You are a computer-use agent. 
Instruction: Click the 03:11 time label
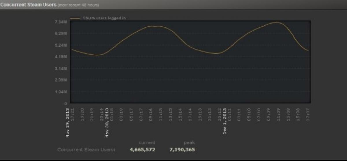tap(239, 114)
